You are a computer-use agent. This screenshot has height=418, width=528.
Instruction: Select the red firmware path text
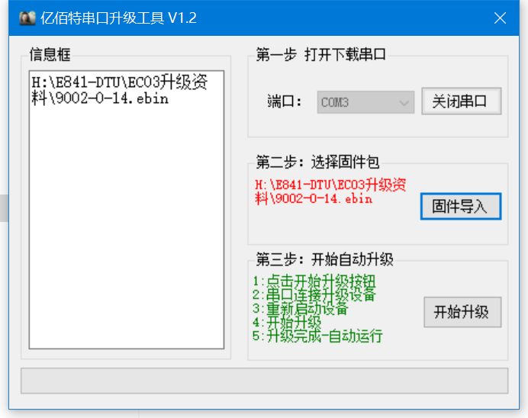pos(330,191)
